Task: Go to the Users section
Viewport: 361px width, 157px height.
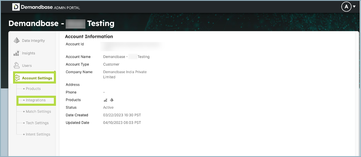Action: (x=23, y=65)
